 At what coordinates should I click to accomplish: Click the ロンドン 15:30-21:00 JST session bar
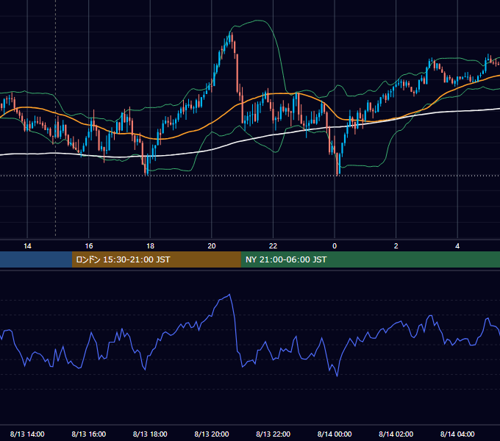tap(156, 259)
